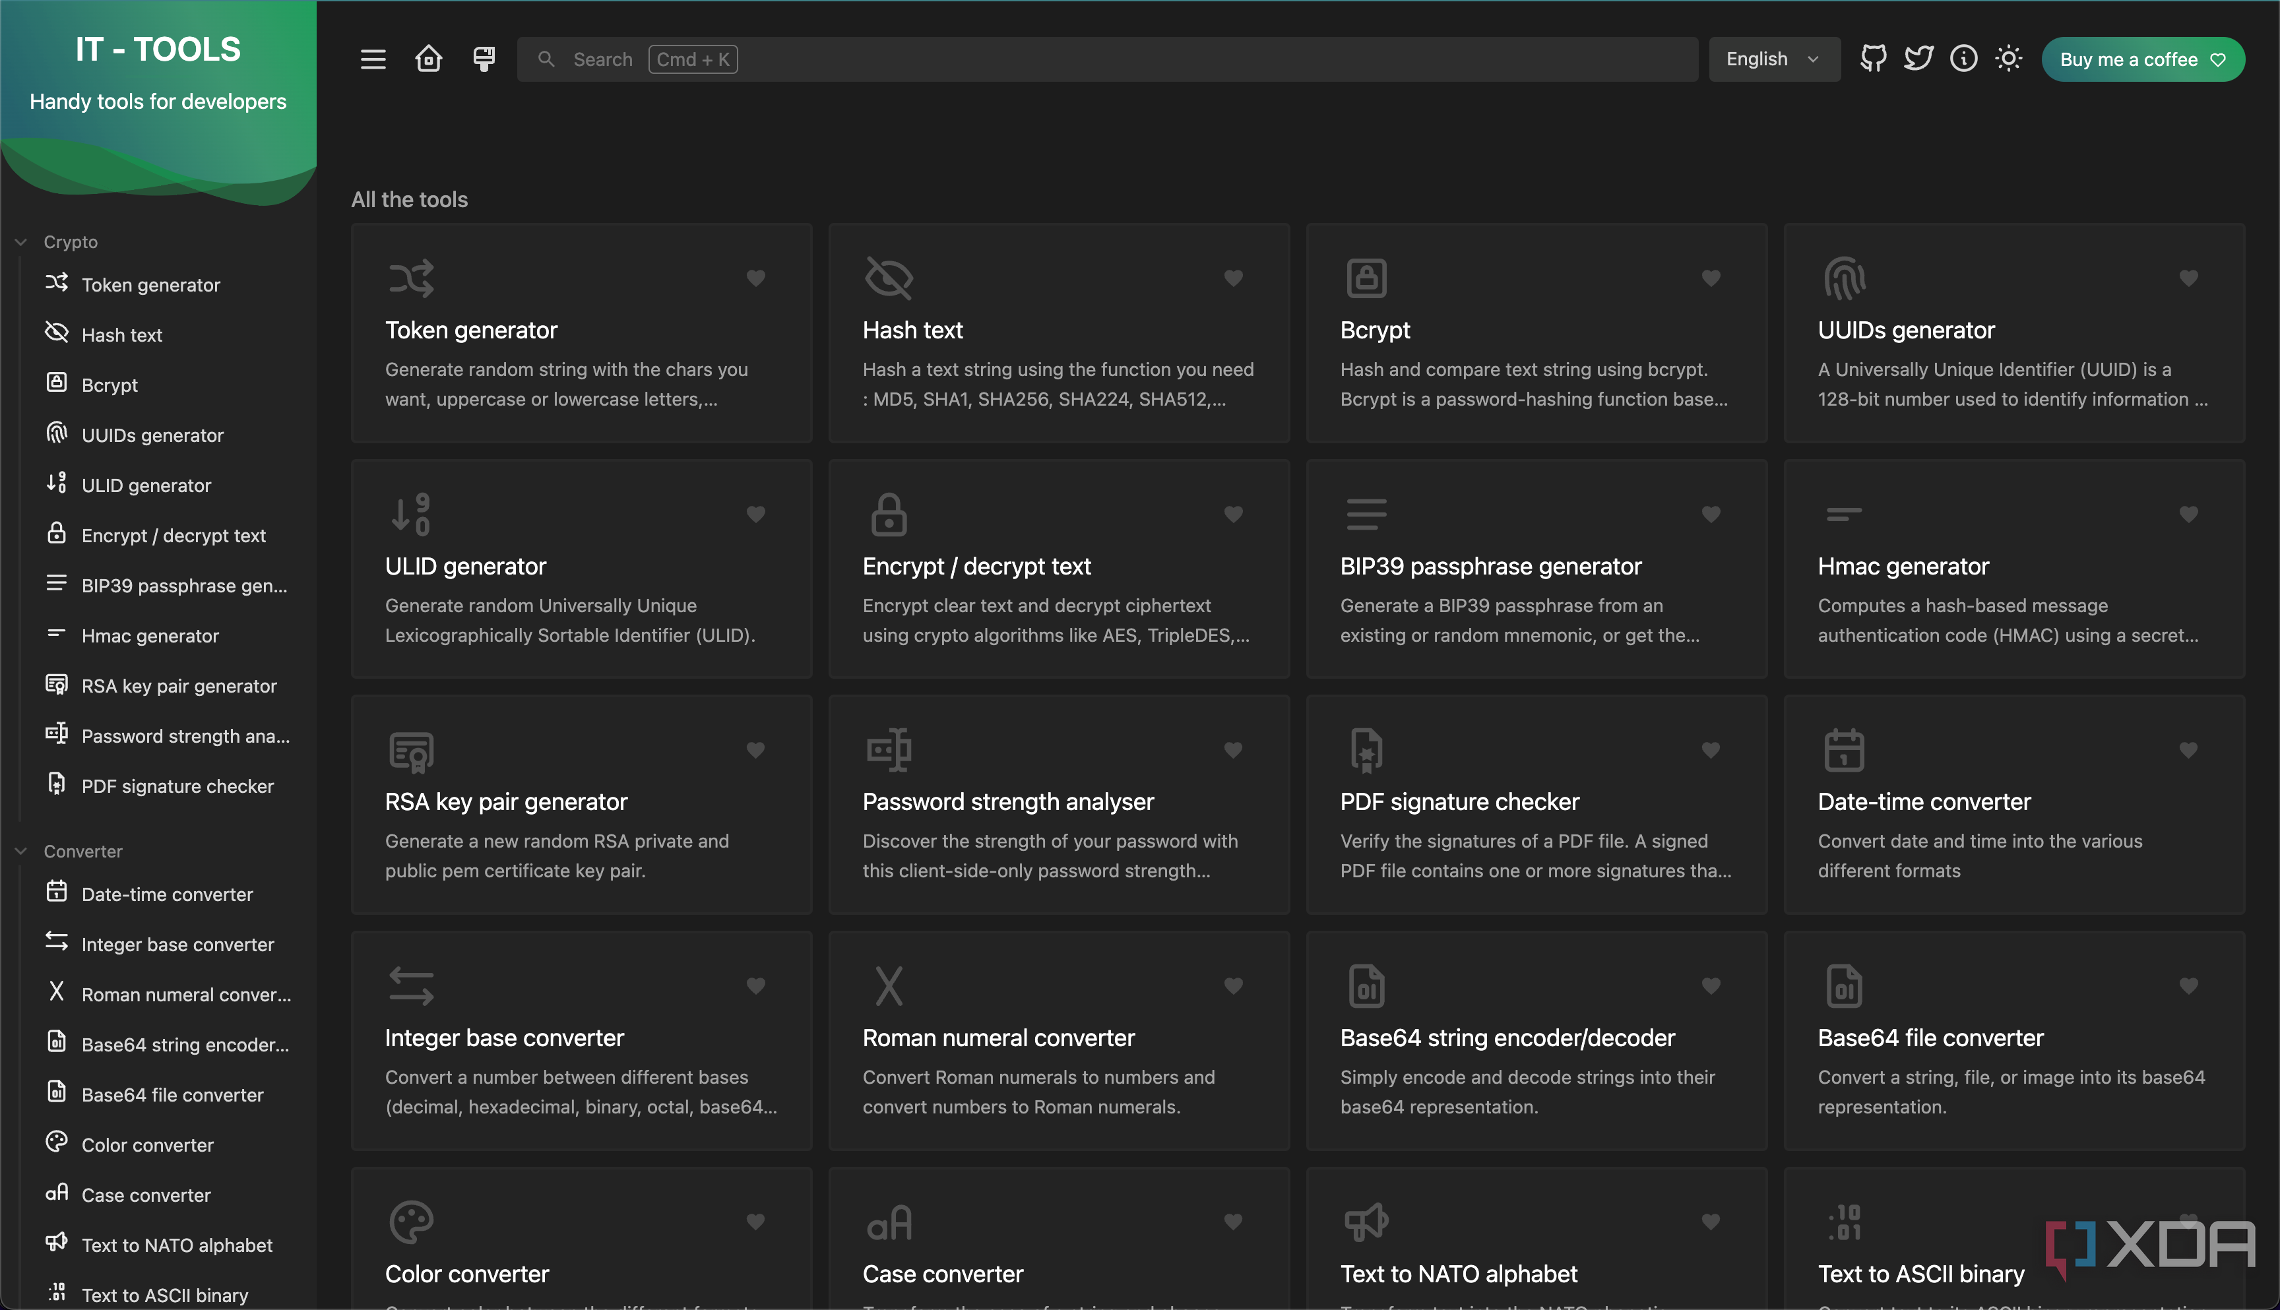Favorite the Password strength analyser card
Viewport: 2280px width, 1310px height.
coord(1234,749)
